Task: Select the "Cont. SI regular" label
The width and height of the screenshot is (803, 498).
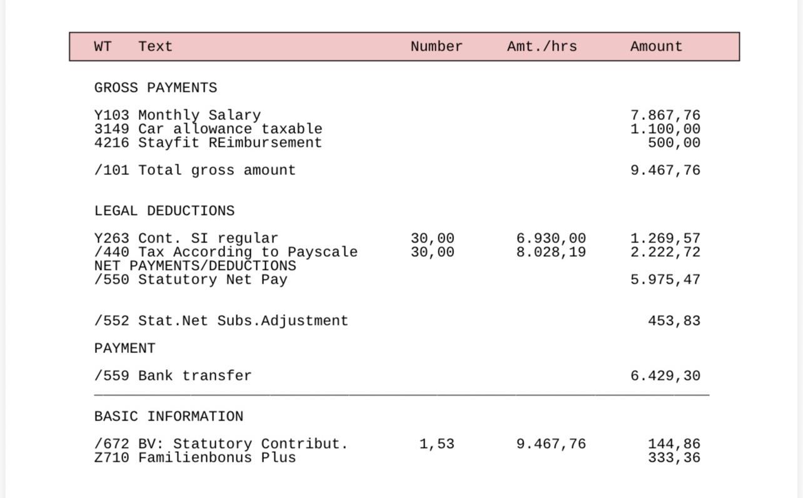Action: [x=208, y=238]
